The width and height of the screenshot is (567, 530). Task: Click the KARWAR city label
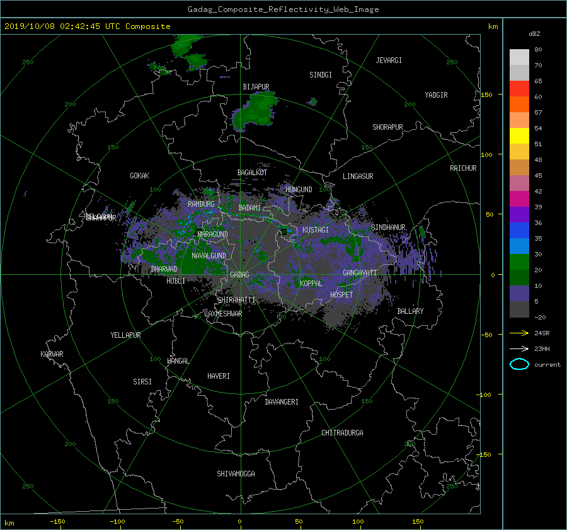(x=52, y=354)
